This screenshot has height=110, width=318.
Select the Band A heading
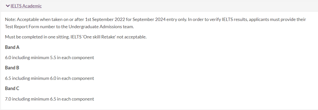[x=12, y=47]
